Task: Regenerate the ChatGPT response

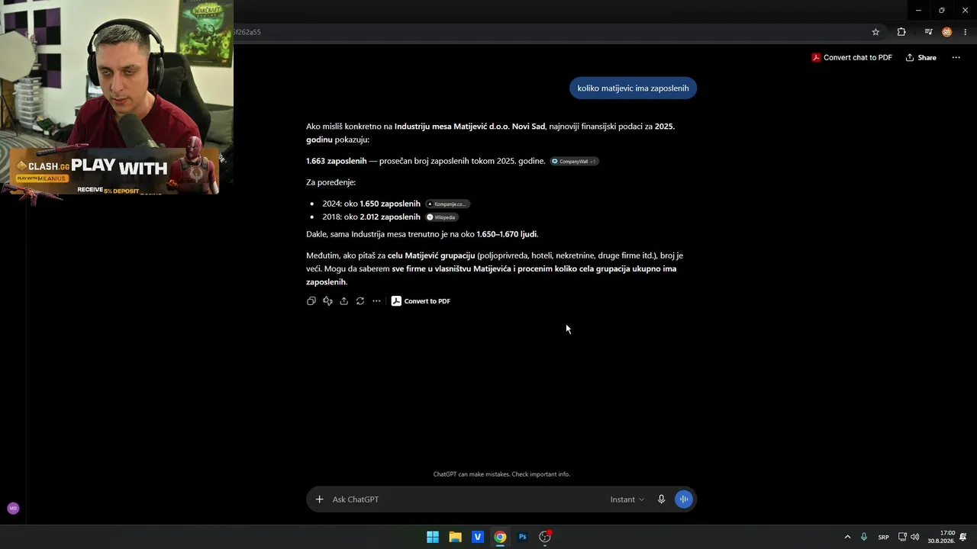Action: [360, 301]
